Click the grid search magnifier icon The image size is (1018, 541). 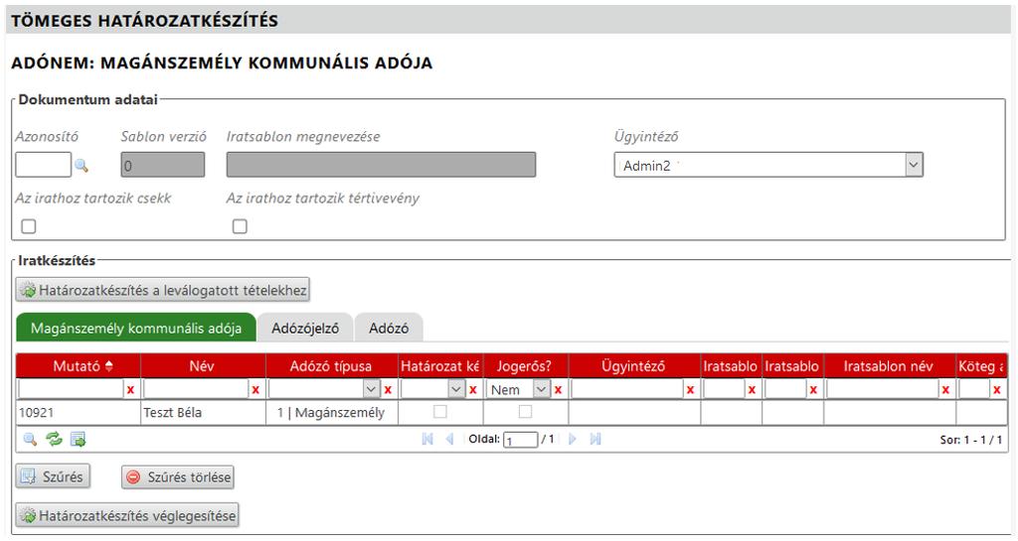[30, 439]
